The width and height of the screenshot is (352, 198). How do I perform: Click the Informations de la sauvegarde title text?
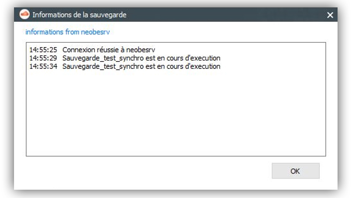pyautogui.click(x=80, y=15)
